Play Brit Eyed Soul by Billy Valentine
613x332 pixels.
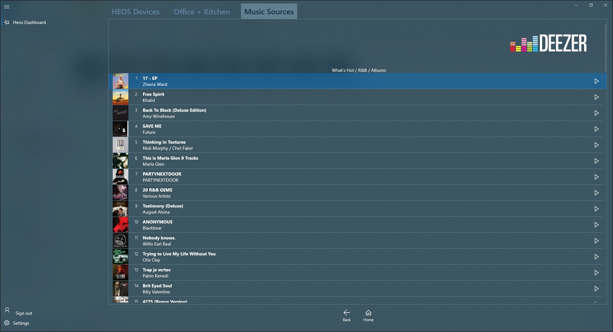click(596, 289)
